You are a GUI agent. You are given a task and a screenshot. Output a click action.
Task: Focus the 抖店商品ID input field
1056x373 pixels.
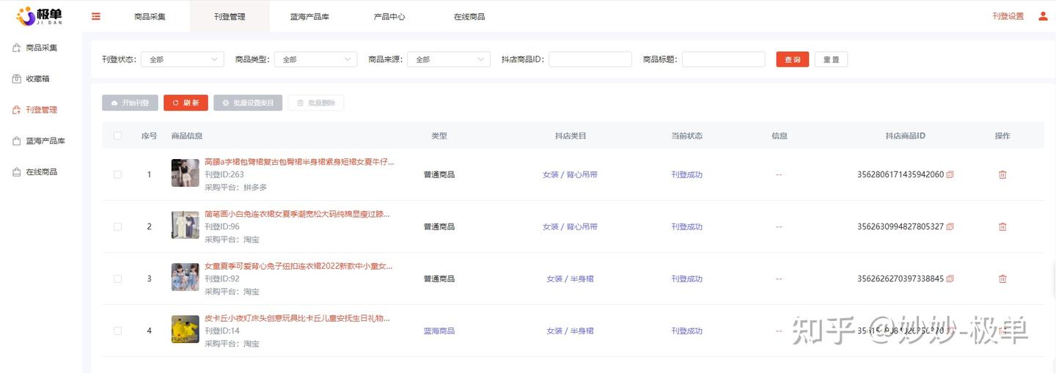click(x=590, y=59)
